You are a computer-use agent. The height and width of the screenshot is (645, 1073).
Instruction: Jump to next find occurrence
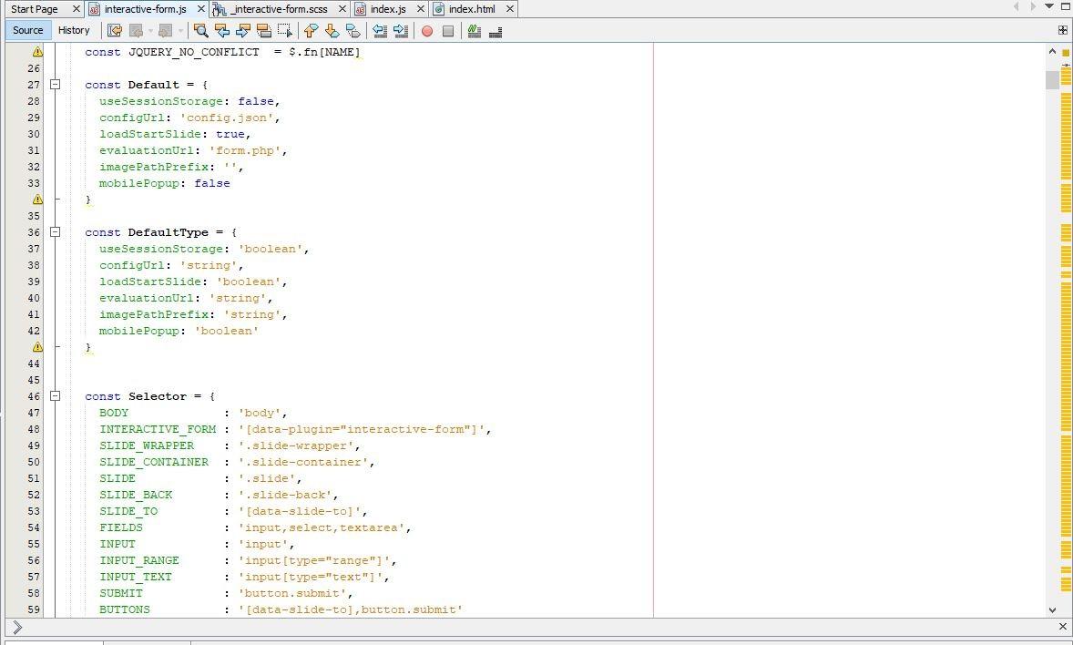pos(242,31)
